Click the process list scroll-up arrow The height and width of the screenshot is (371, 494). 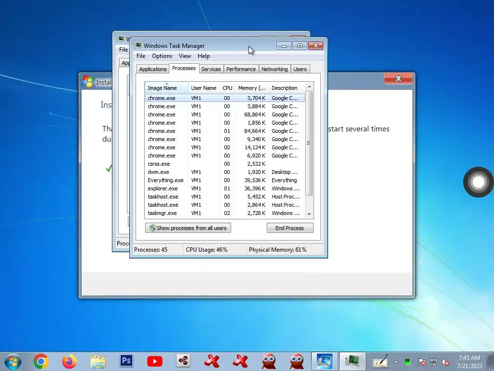(309, 86)
